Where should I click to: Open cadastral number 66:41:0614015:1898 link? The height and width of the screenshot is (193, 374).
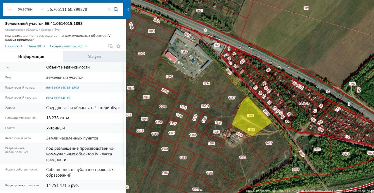pos(63,88)
